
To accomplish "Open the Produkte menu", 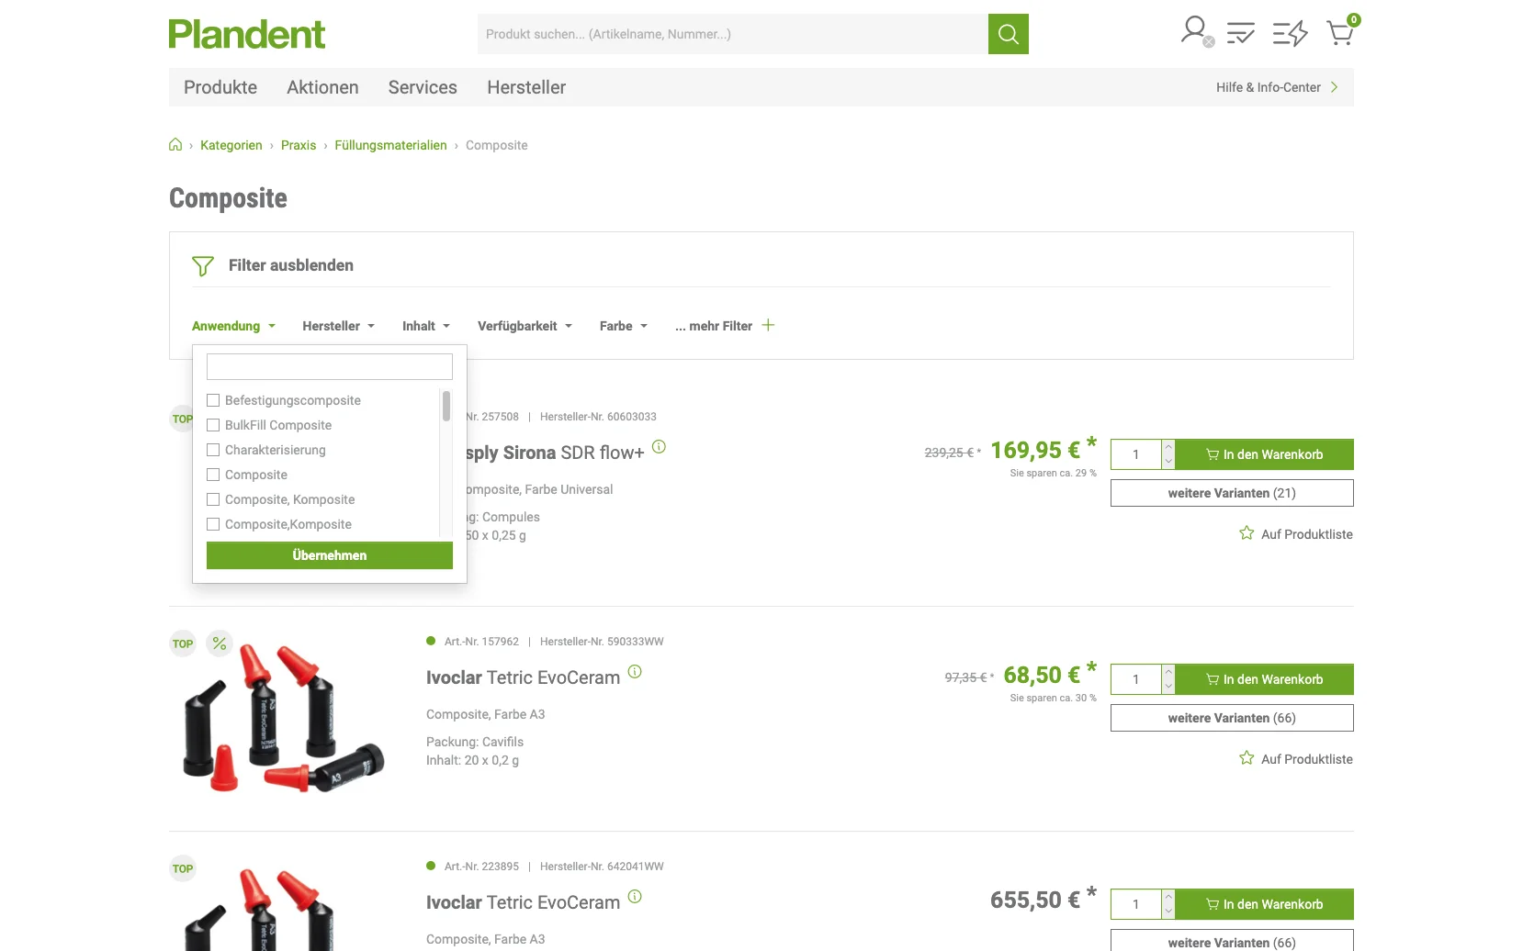I will click(x=220, y=87).
